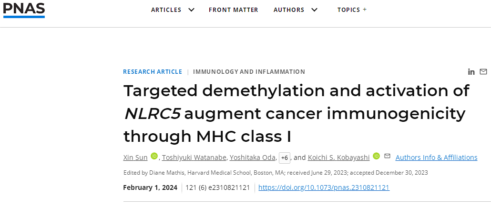Email corresponding author via envelope icon
Image resolution: width=491 pixels, height=207 pixels.
coord(388,156)
